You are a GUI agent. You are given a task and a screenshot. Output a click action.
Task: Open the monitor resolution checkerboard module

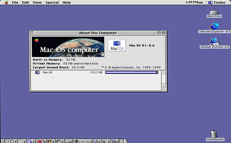tap(60, 142)
